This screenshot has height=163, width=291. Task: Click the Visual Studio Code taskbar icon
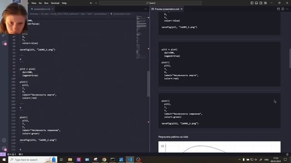pos(130,159)
